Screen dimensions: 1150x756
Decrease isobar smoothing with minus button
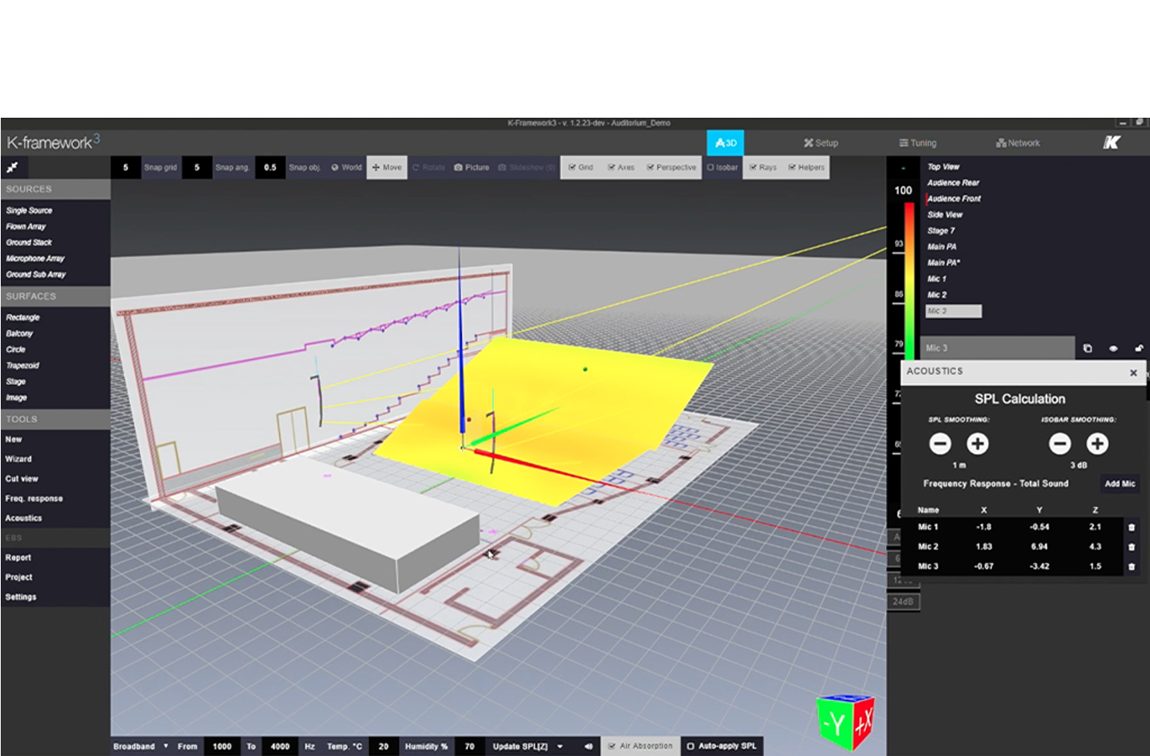[1059, 444]
